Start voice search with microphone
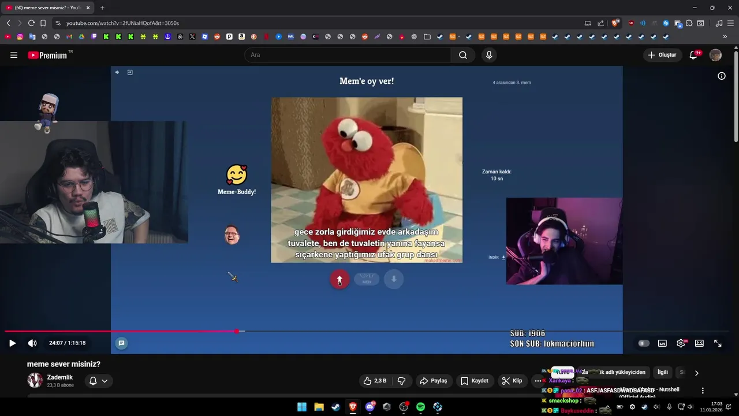This screenshot has width=739, height=416. point(489,55)
